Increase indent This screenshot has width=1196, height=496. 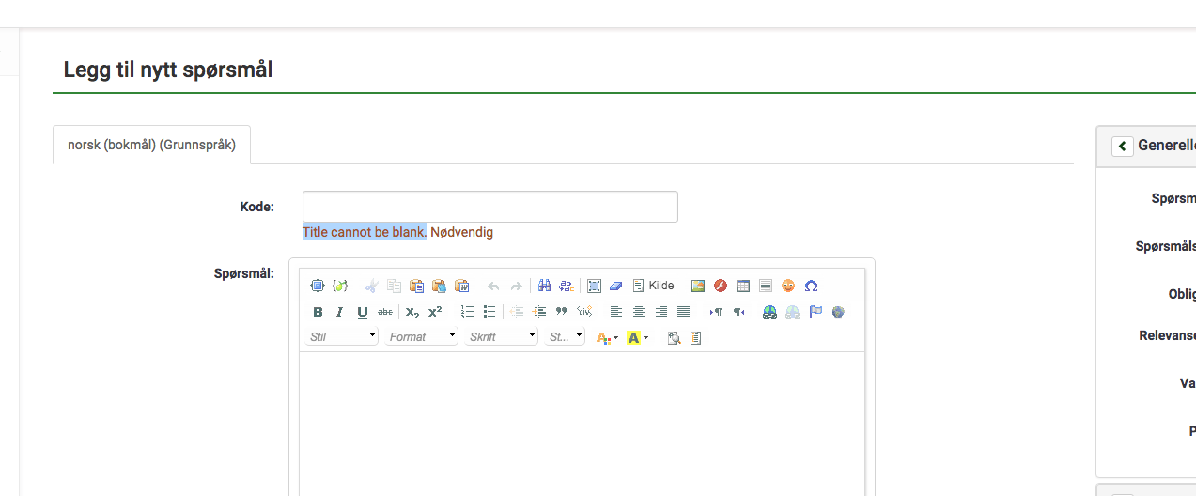coord(539,312)
